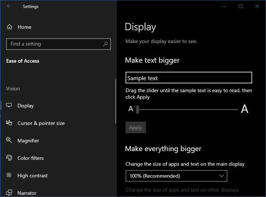Click the Magnifier icon
This screenshot has width=266, height=197.
coord(9,141)
